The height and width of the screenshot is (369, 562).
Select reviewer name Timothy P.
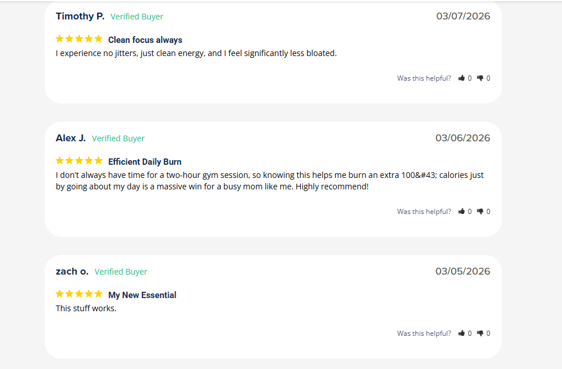[80, 17]
